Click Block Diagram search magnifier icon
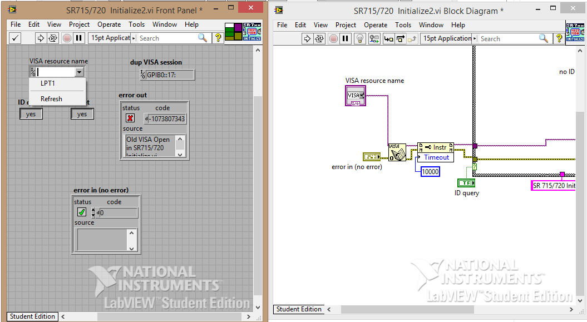 point(544,38)
